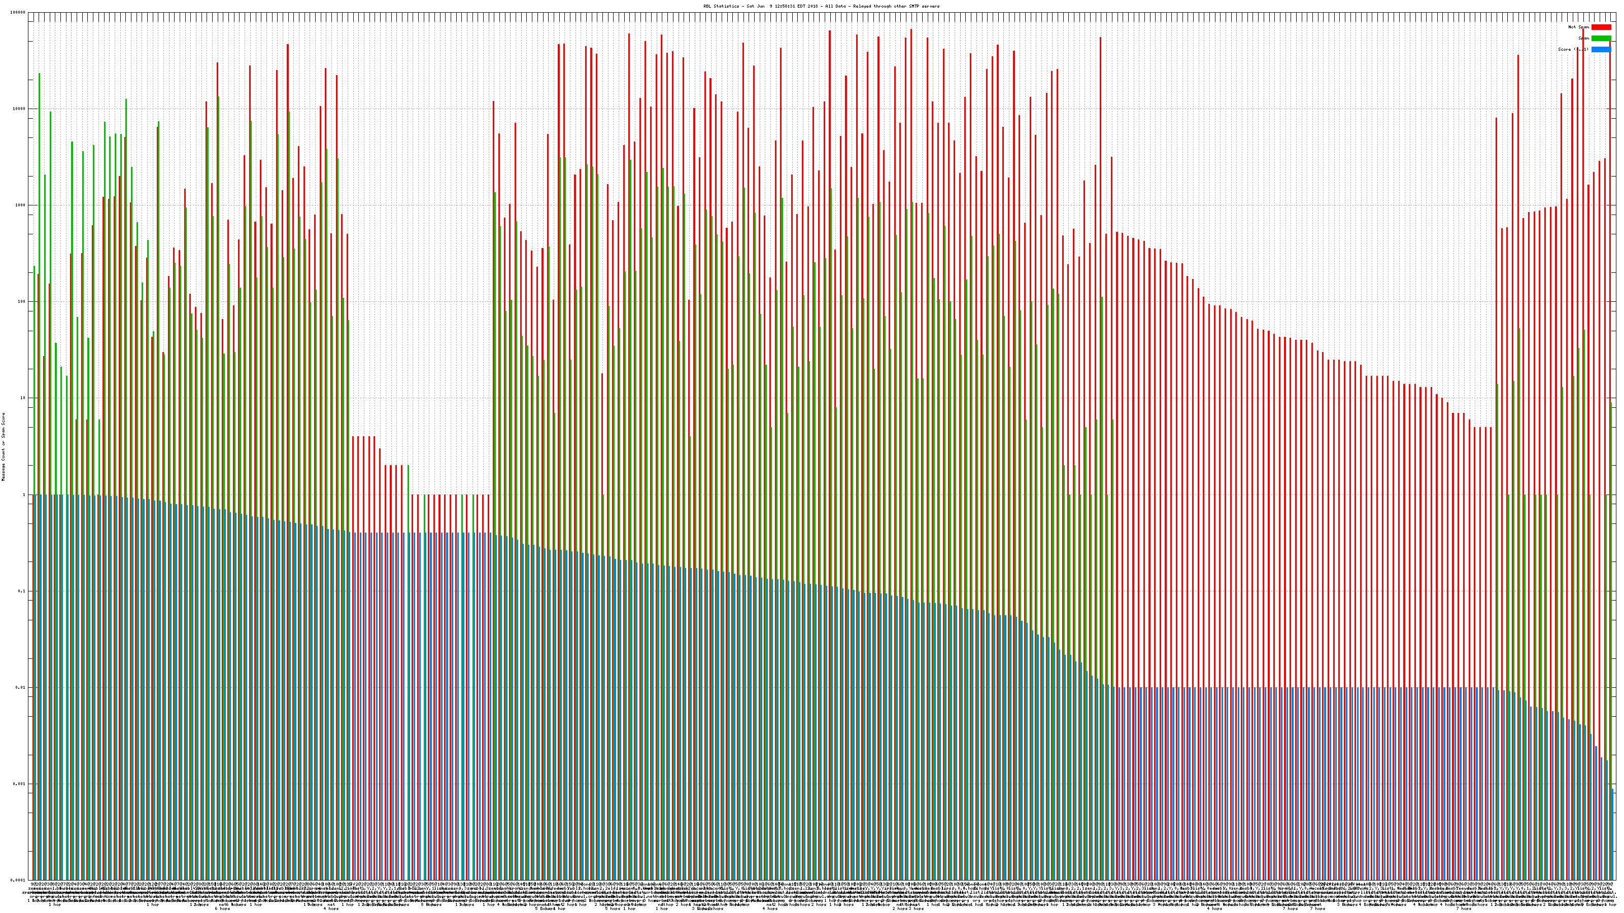Click the blue Score legend swatch
The height and width of the screenshot is (913, 1624).
coord(1601,49)
